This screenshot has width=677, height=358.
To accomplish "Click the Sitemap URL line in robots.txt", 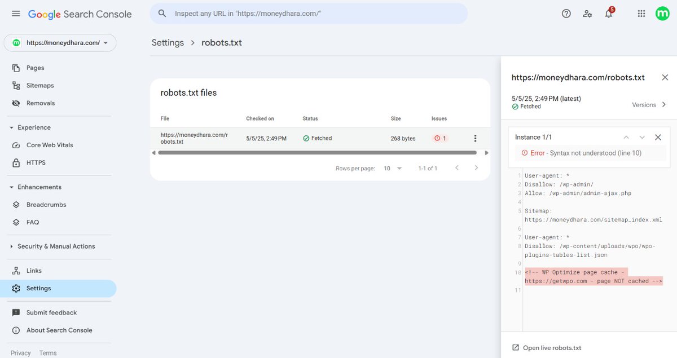I will [593, 215].
